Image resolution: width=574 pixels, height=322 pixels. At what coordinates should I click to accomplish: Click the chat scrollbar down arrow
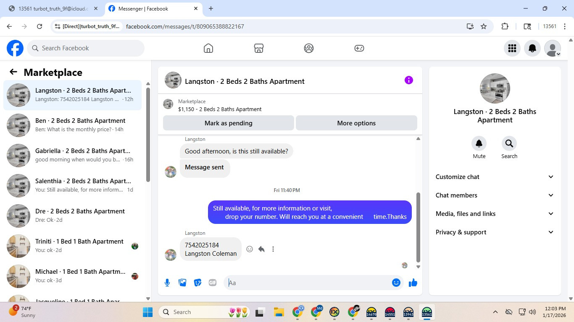(418, 267)
